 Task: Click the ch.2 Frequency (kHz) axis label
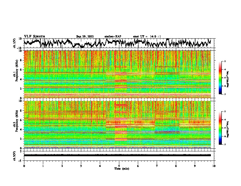point(17,121)
